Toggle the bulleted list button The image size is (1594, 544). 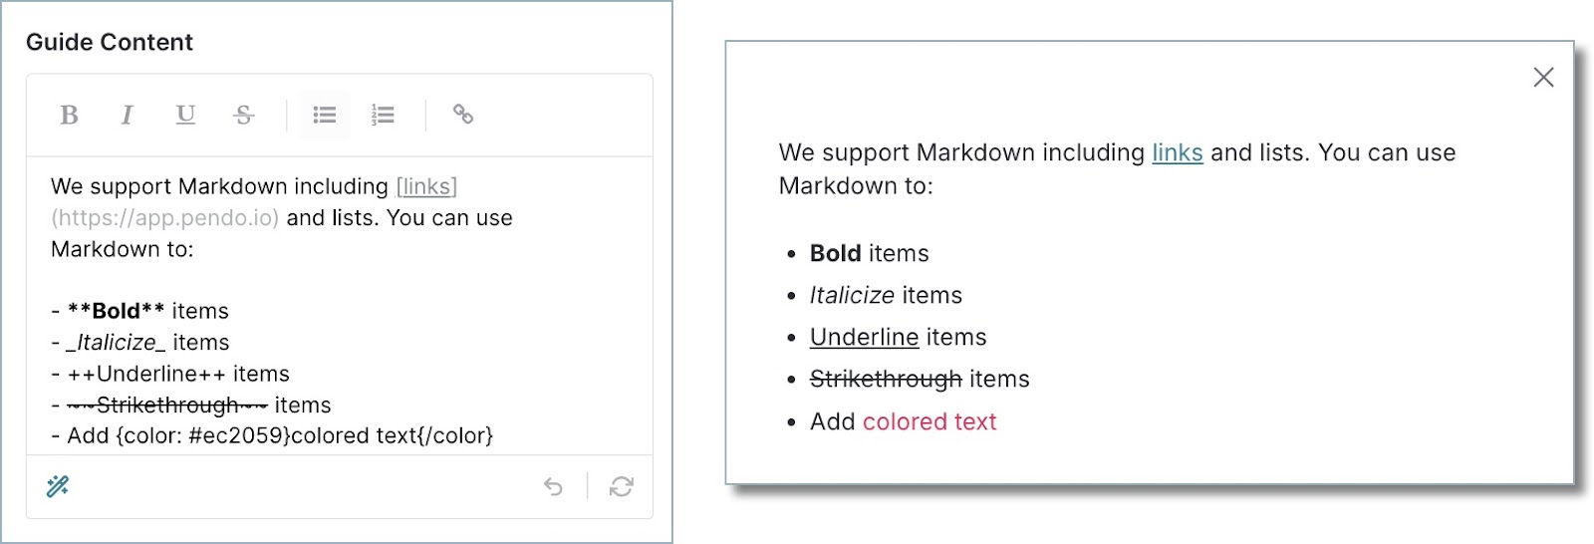(325, 115)
